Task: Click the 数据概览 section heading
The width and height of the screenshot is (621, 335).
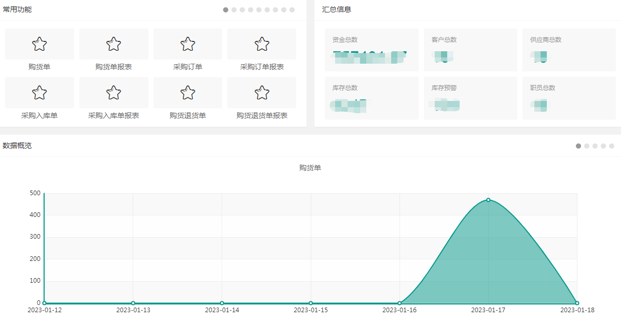Action: tap(17, 146)
